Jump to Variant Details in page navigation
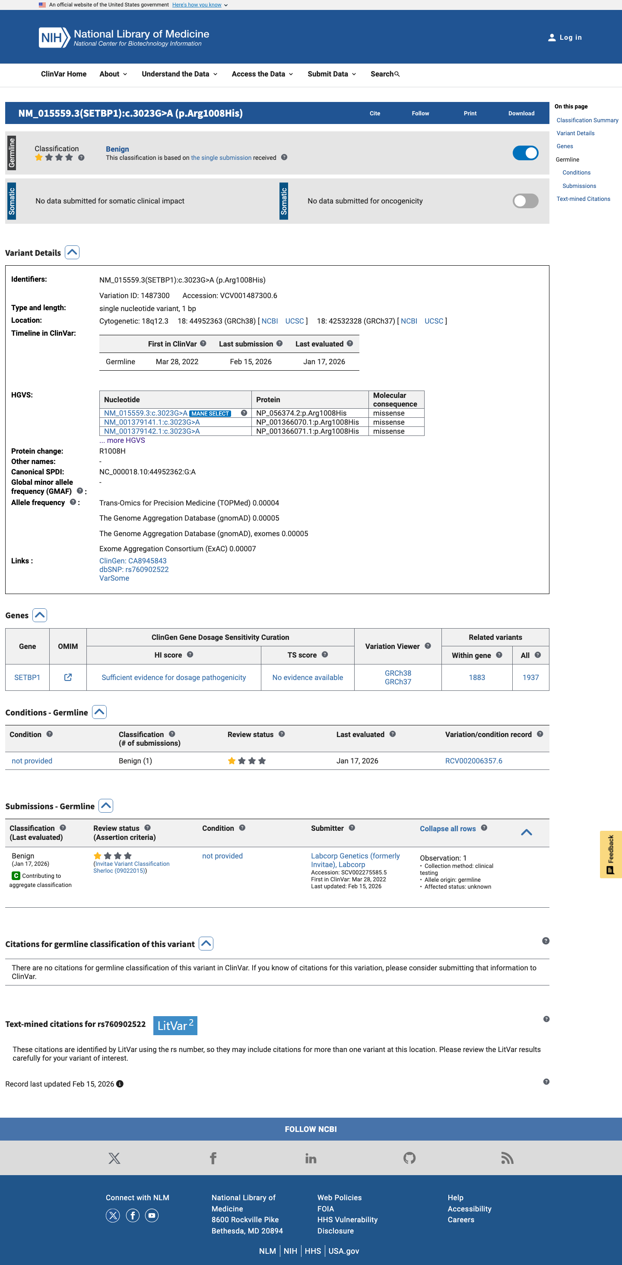Viewport: 622px width, 1265px height. pos(575,133)
